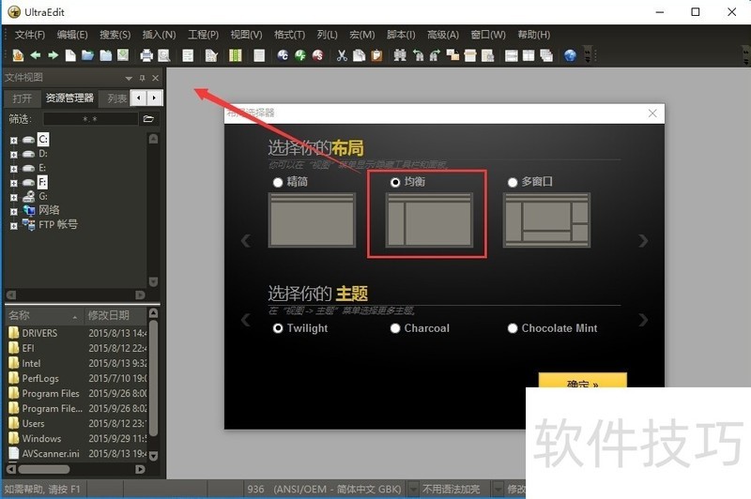Screen dimensions: 751x499
Task: Expand the E: drive tree node
Action: tap(14, 169)
